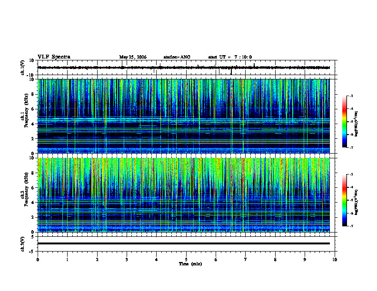Click the 2 minute tick label
The width and height of the screenshot is (377, 291).
click(x=97, y=260)
